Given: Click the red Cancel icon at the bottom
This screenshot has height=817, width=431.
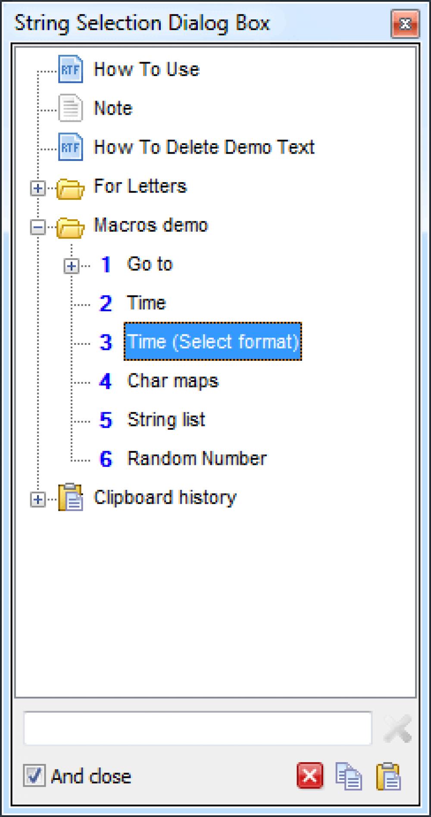Looking at the screenshot, I should point(309,776).
